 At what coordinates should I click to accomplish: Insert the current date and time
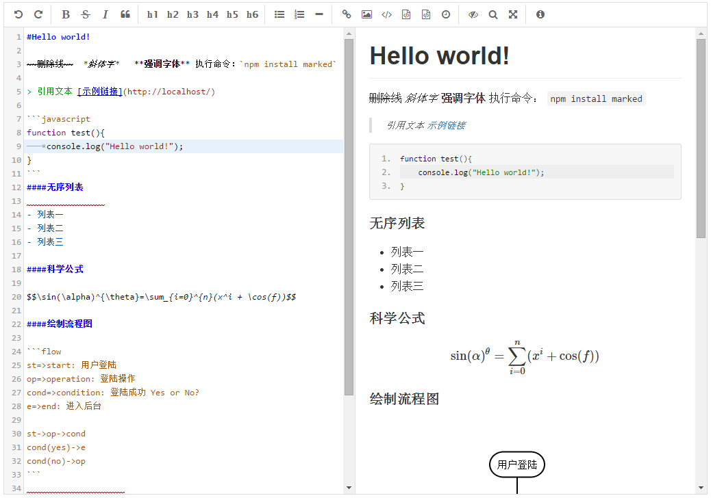[x=446, y=14]
